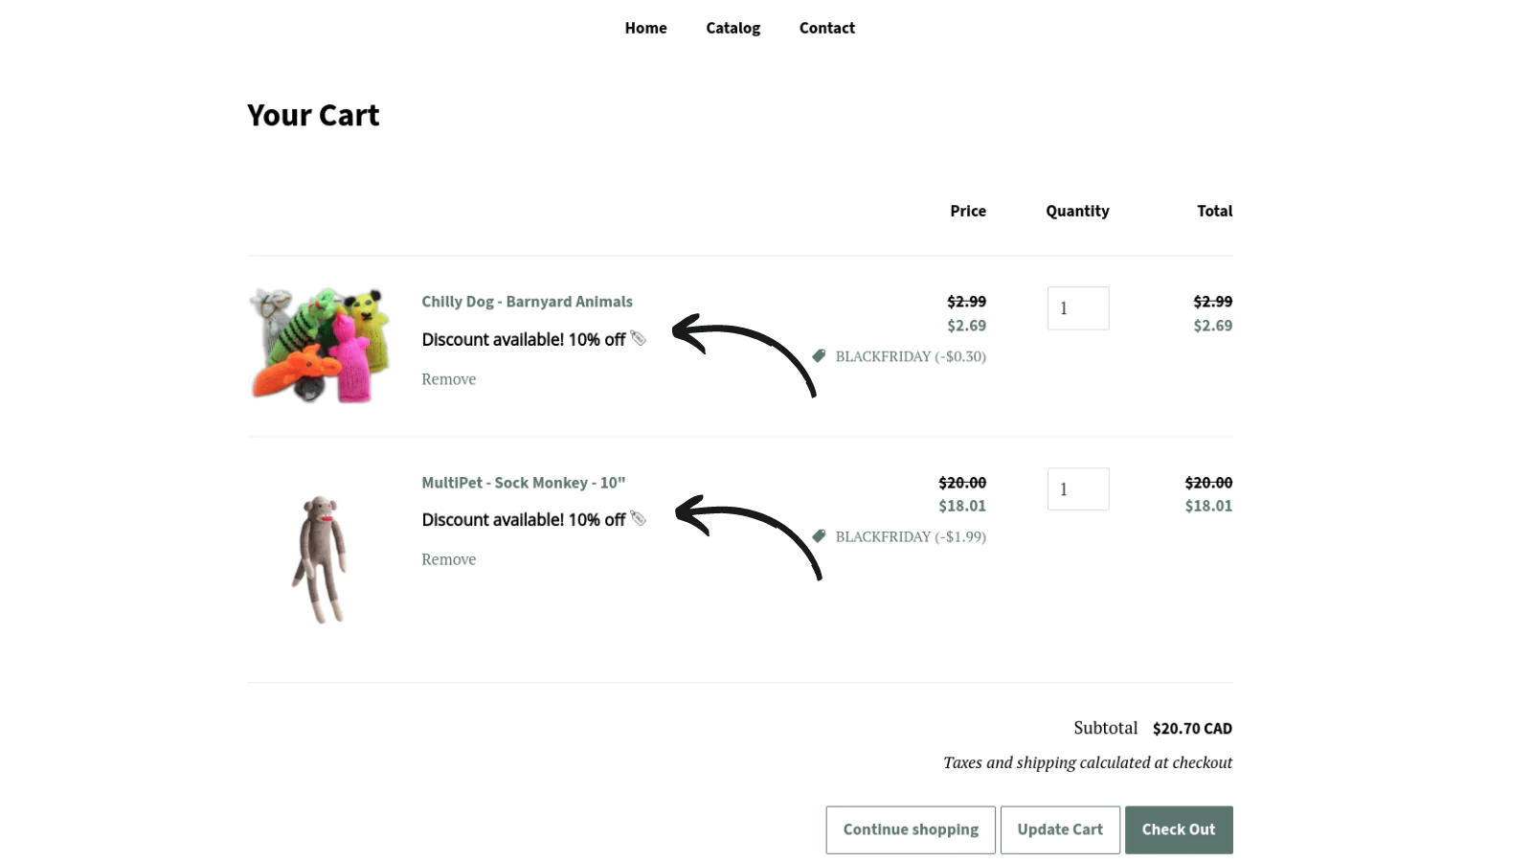The height and width of the screenshot is (862, 1532).
Task: Go to the Contact page
Action: point(826,28)
